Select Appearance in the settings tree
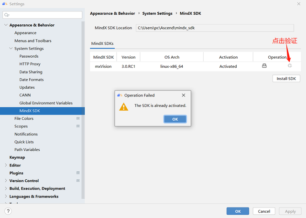 [25, 33]
